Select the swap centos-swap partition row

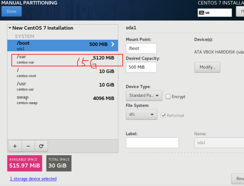click(x=63, y=100)
